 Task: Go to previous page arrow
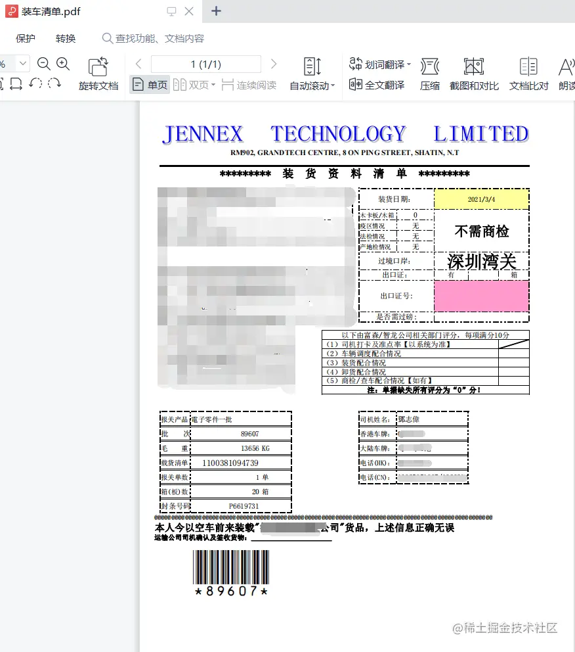[x=138, y=64]
